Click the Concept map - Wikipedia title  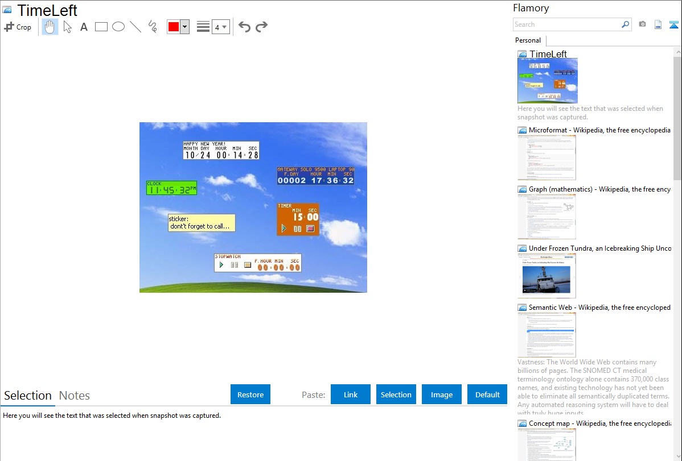point(599,423)
